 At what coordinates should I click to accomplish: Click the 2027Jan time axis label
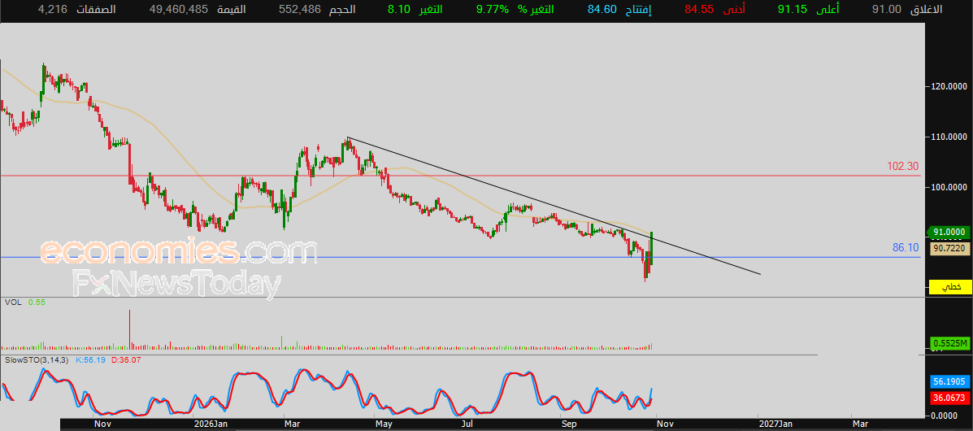click(775, 424)
